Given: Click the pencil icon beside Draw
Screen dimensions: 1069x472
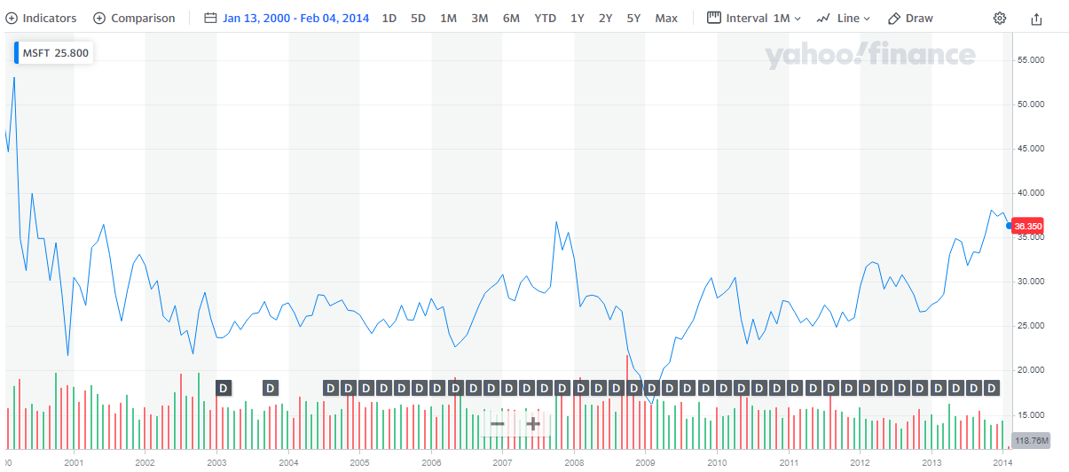Looking at the screenshot, I should pos(894,18).
